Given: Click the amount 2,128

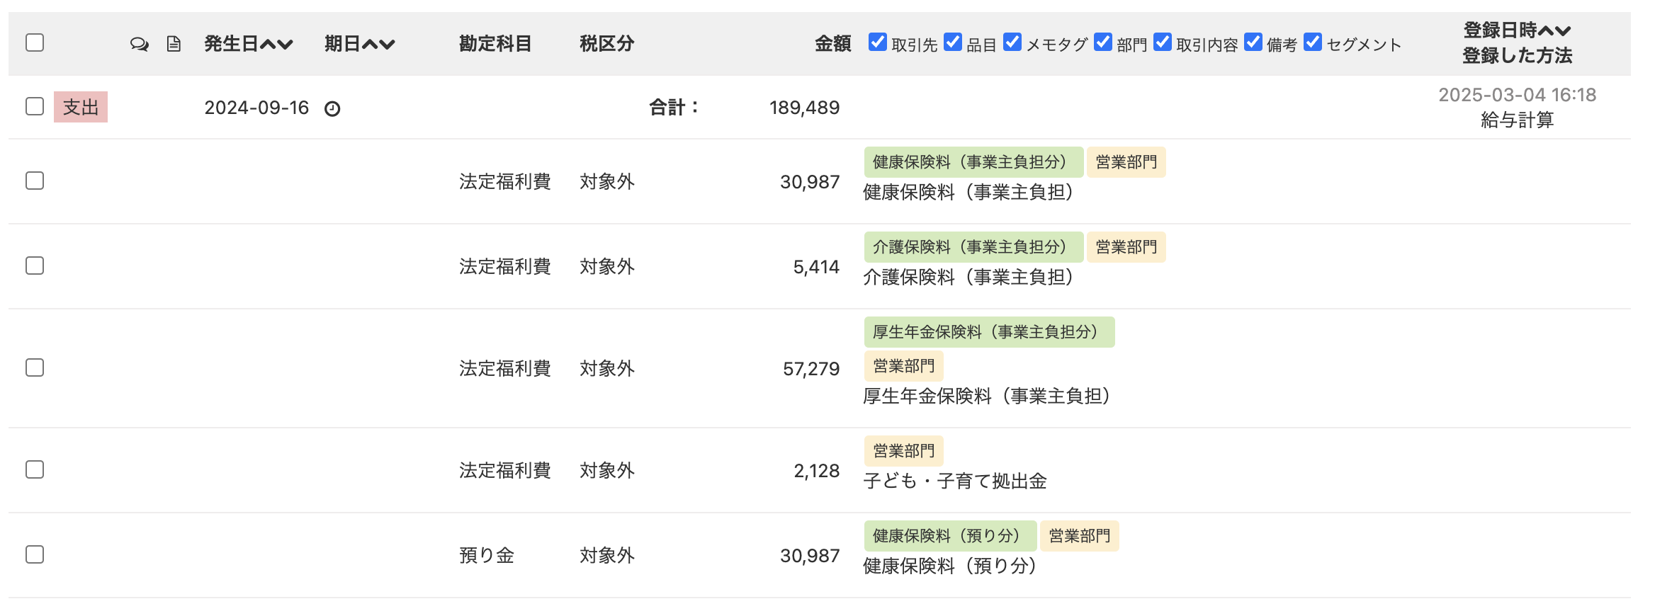Looking at the screenshot, I should [x=816, y=471].
